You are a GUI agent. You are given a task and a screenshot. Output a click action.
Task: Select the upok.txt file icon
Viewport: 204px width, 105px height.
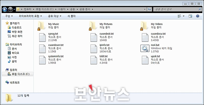[145, 60]
